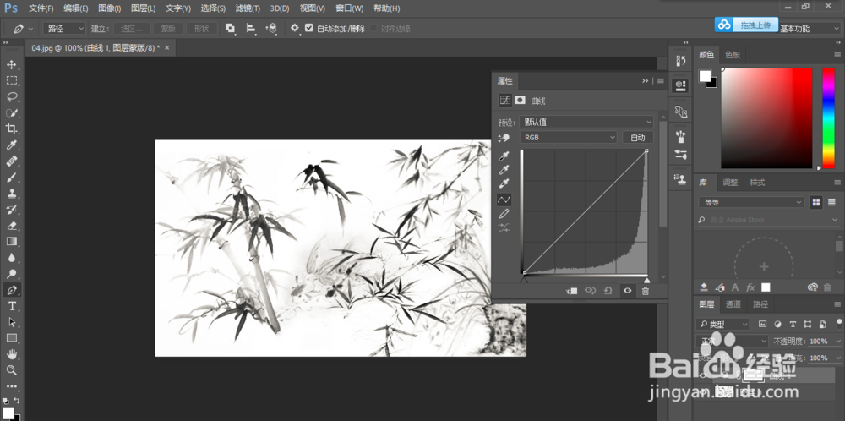Select the Brush tool
Image resolution: width=845 pixels, height=421 pixels.
[x=11, y=178]
